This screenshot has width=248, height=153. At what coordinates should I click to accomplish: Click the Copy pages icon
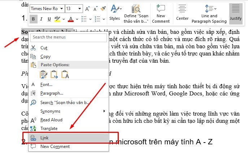pyautogui.click(x=33, y=57)
